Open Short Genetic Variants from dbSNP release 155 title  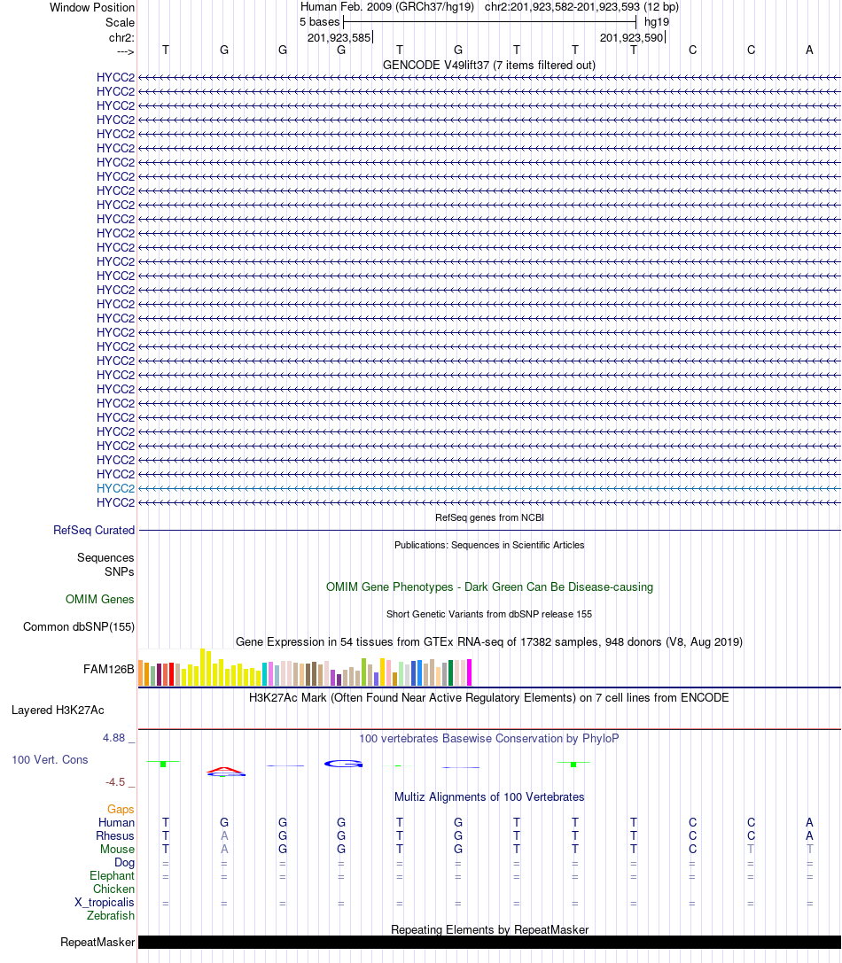point(489,614)
